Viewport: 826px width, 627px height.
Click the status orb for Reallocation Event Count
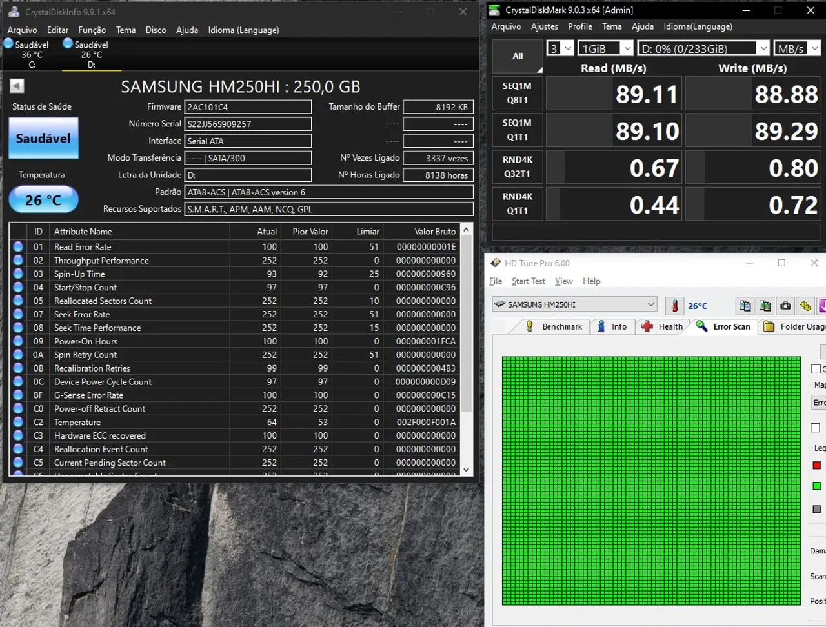pyautogui.click(x=18, y=449)
